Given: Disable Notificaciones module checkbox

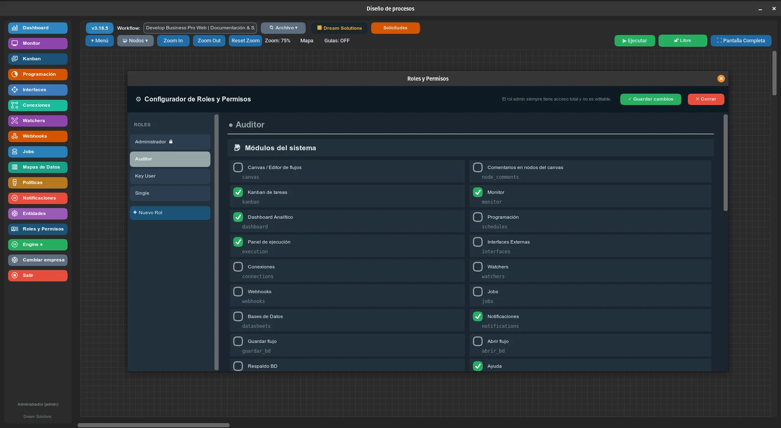Looking at the screenshot, I should (478, 316).
